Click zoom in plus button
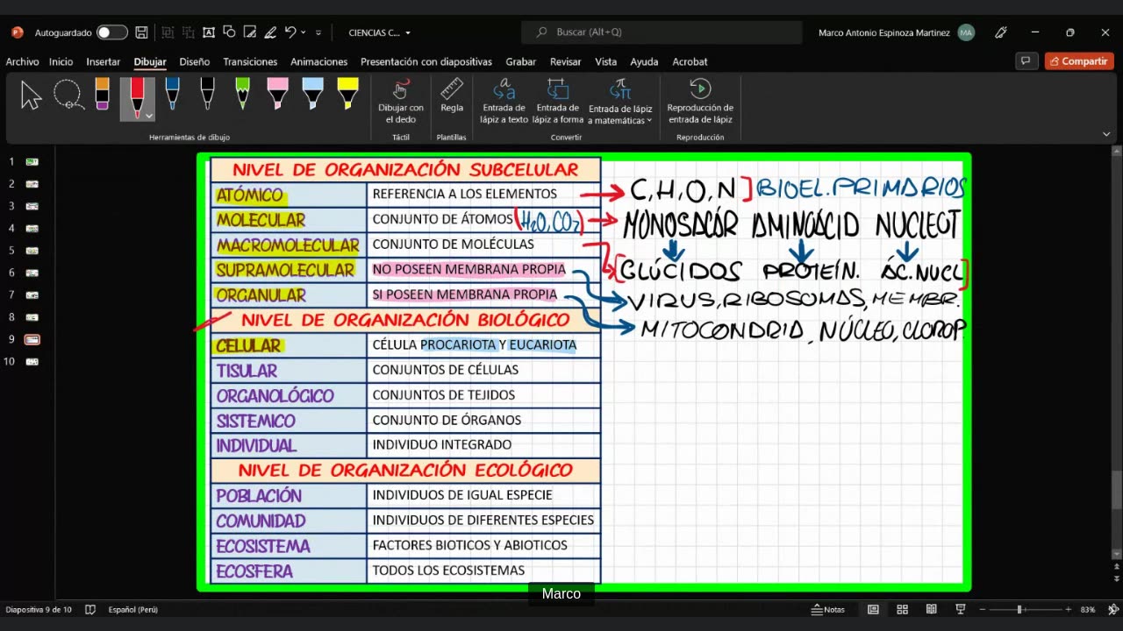Viewport: 1123px width, 631px height. pos(1068,609)
